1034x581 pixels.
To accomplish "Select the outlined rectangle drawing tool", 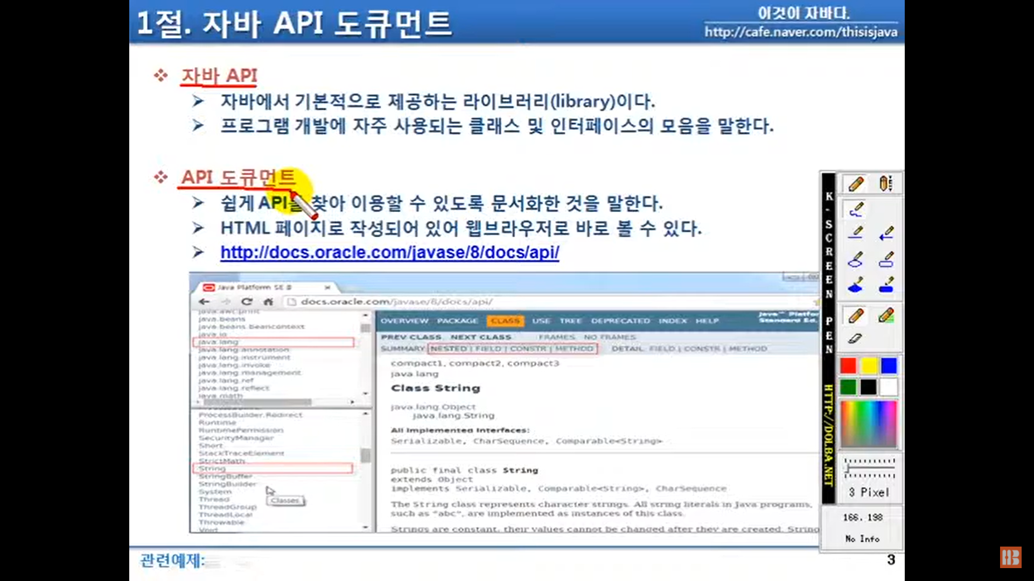I will pos(886,260).
